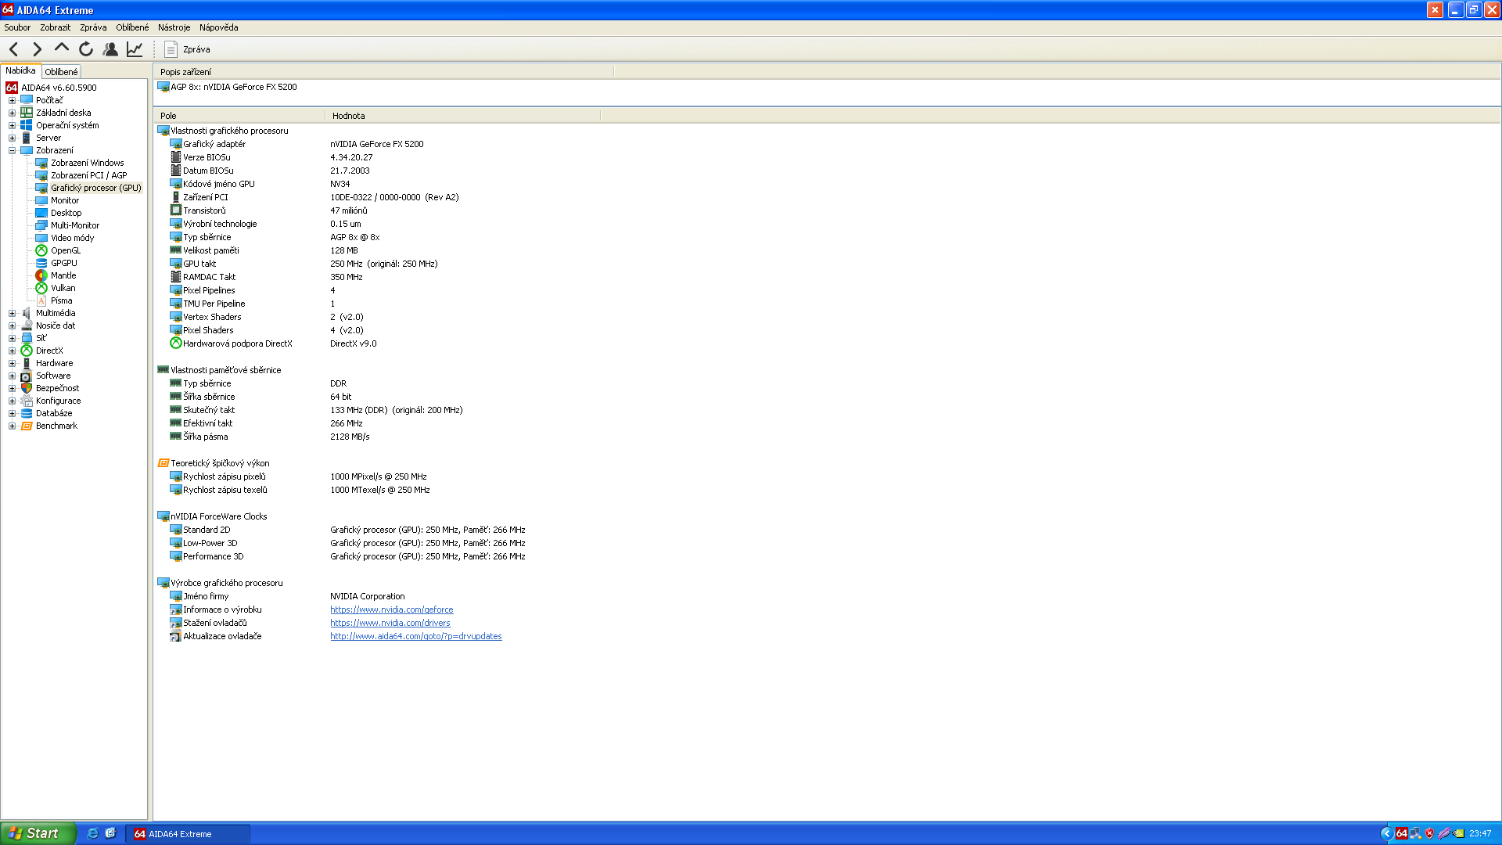This screenshot has height=845, width=1502.
Task: Open the nvidia.com/geforce link
Action: point(391,609)
